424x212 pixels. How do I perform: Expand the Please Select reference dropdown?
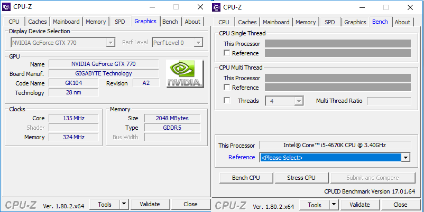[x=405, y=158]
